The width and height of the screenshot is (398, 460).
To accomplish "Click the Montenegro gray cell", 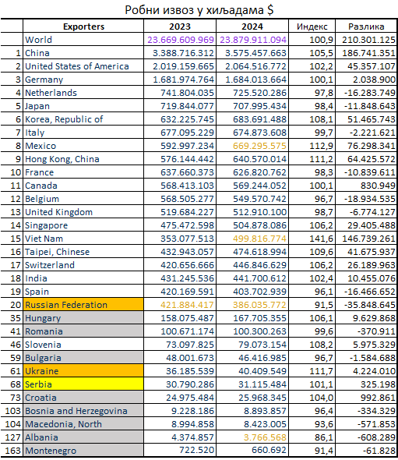I will [83, 451].
